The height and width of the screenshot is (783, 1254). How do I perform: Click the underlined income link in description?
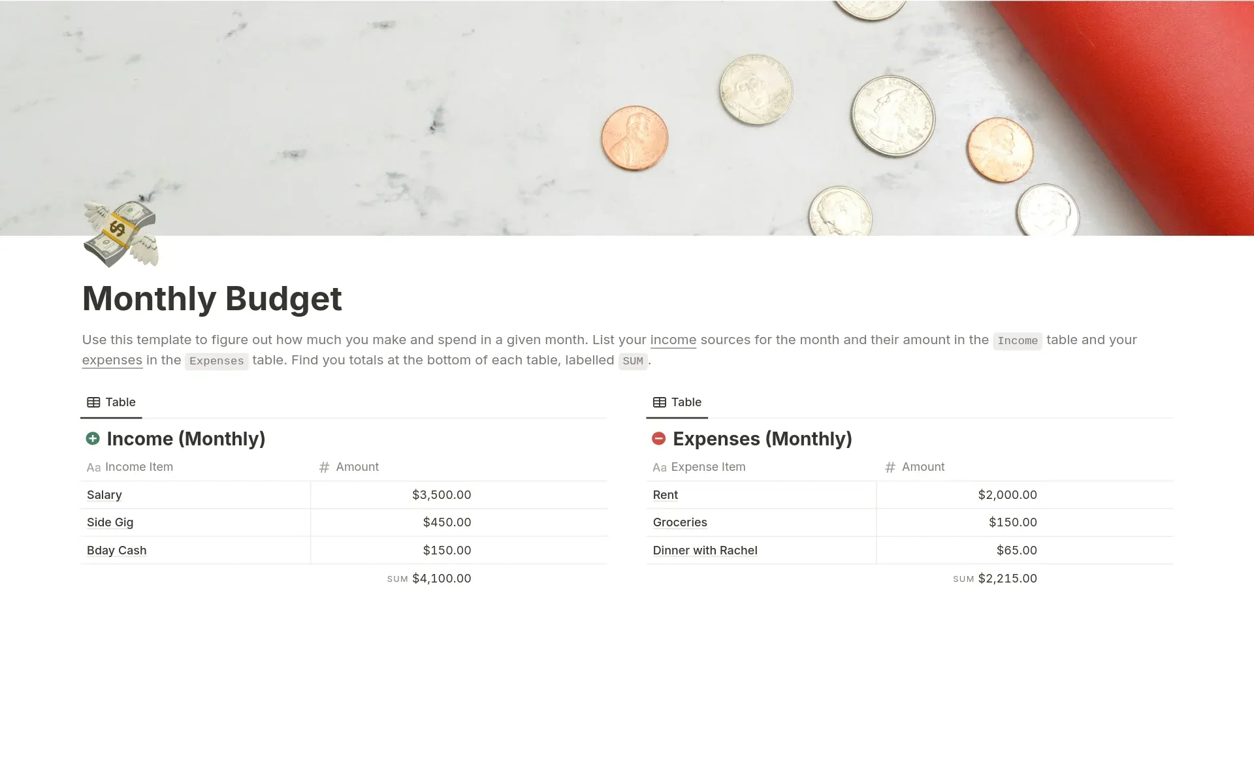(673, 340)
